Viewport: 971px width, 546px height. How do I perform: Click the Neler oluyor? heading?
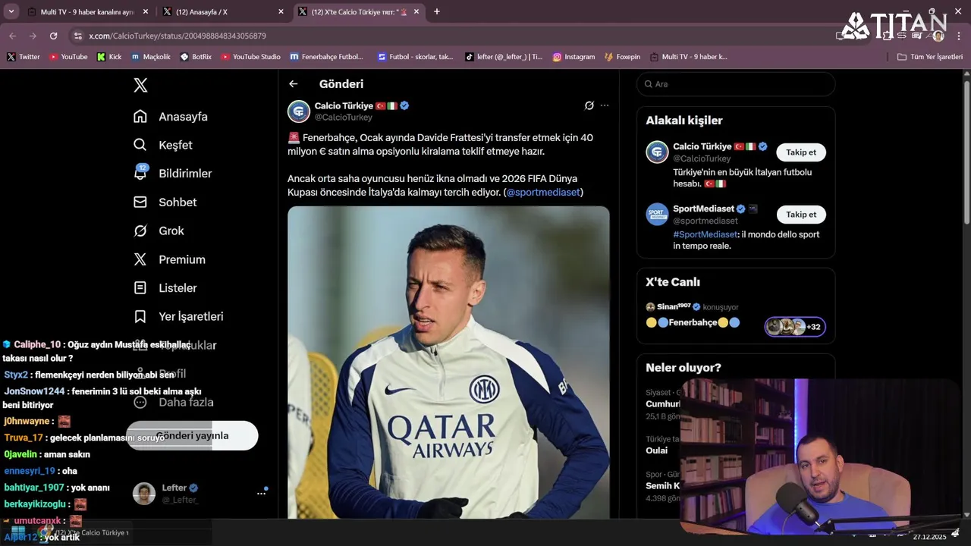pyautogui.click(x=683, y=368)
